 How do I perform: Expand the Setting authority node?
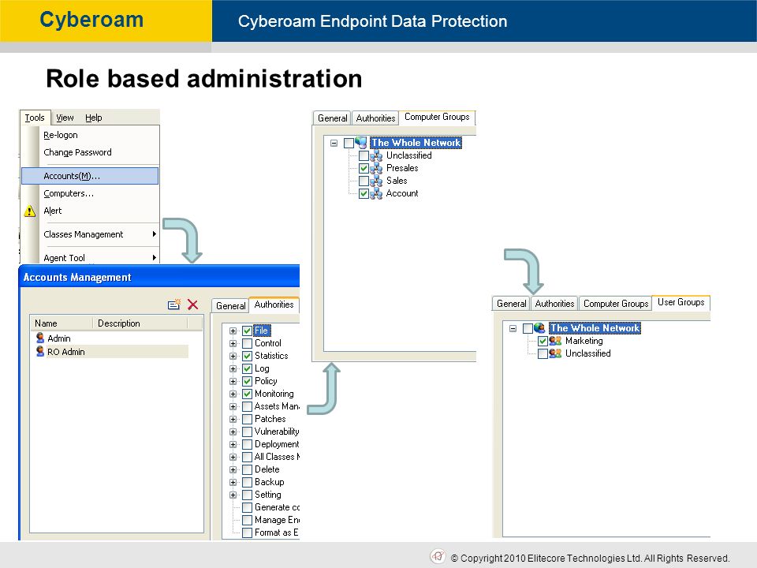[x=233, y=495]
